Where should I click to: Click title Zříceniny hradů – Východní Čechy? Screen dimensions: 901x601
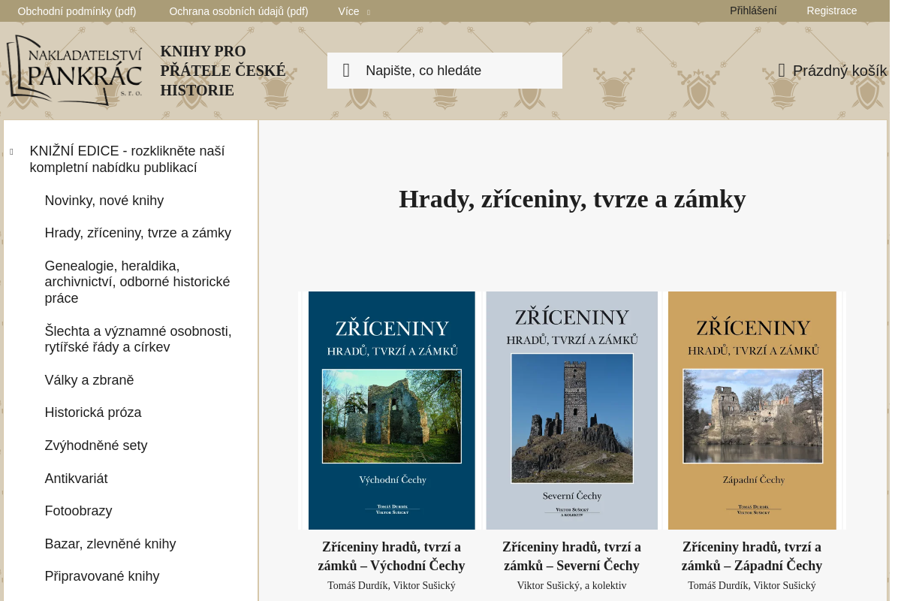point(391,556)
